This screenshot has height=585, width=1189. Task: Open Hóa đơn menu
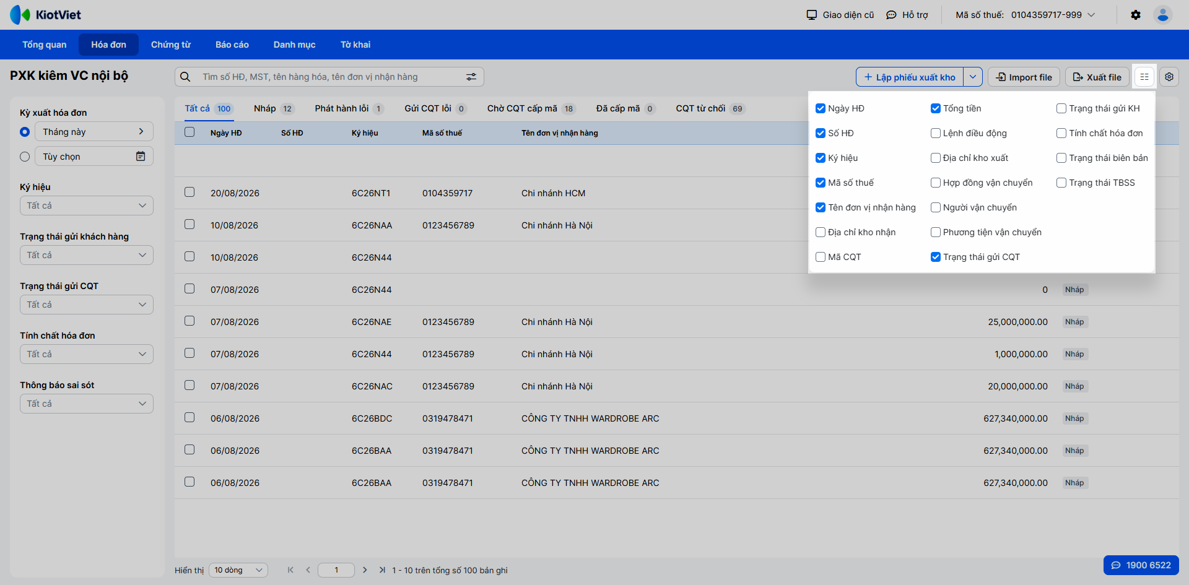(x=109, y=45)
